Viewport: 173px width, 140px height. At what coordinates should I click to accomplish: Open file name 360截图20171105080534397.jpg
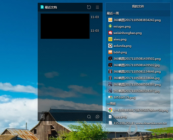tap(137, 91)
